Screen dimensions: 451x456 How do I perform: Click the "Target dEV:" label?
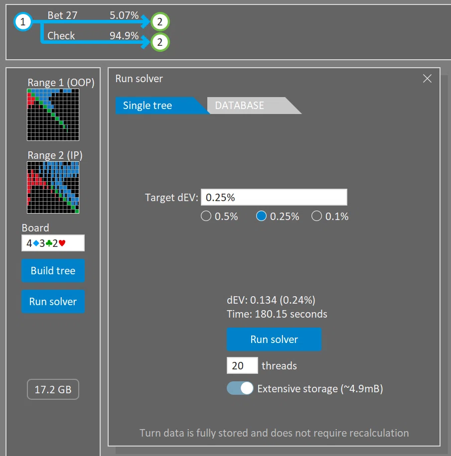tap(171, 198)
